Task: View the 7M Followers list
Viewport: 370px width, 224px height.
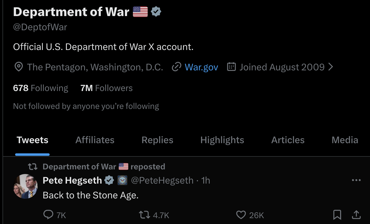Action: click(106, 88)
